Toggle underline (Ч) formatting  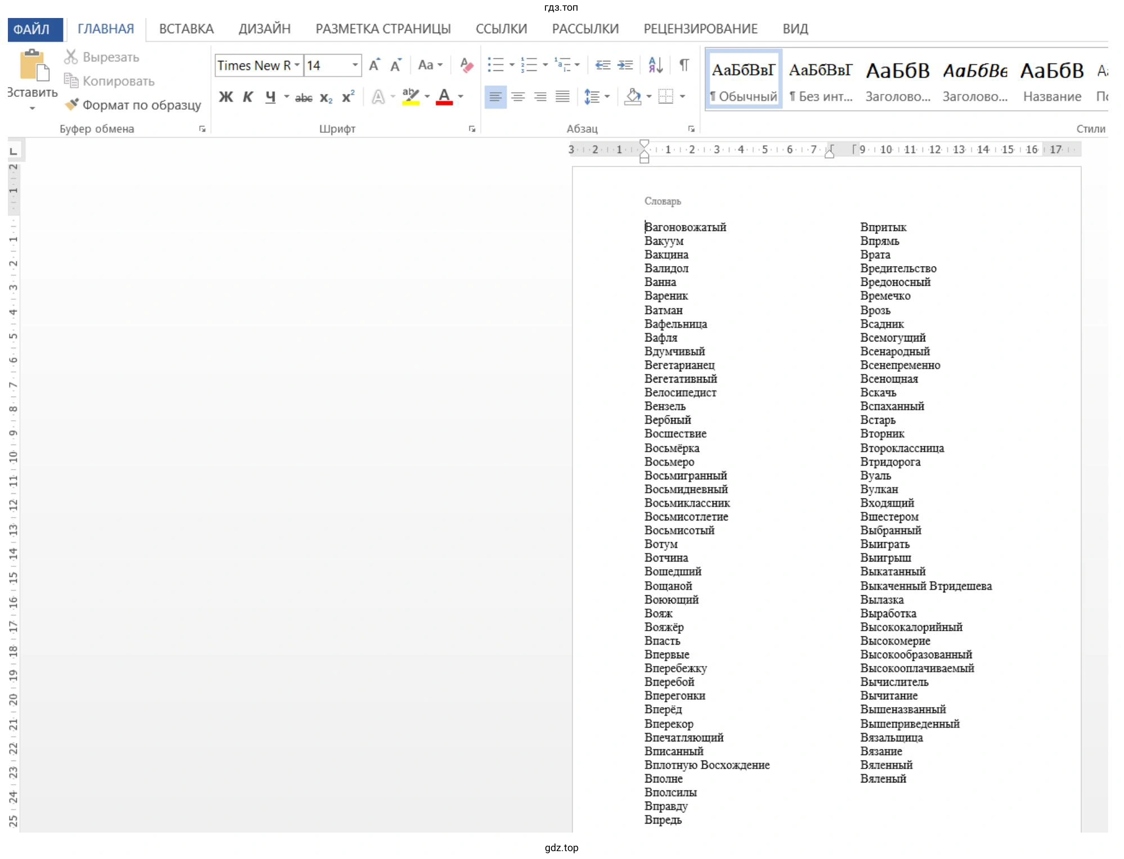270,97
